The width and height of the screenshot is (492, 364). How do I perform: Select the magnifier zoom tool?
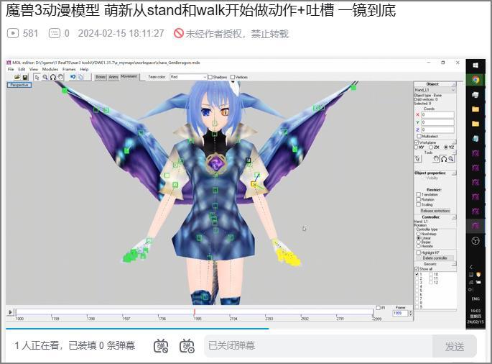pos(45,77)
